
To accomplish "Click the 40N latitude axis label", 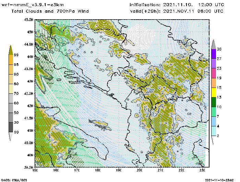I will [x=30, y=155].
